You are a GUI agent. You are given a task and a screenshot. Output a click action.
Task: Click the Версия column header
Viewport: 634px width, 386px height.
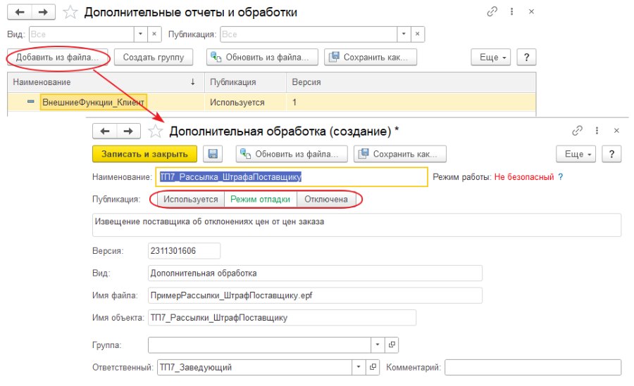point(411,82)
